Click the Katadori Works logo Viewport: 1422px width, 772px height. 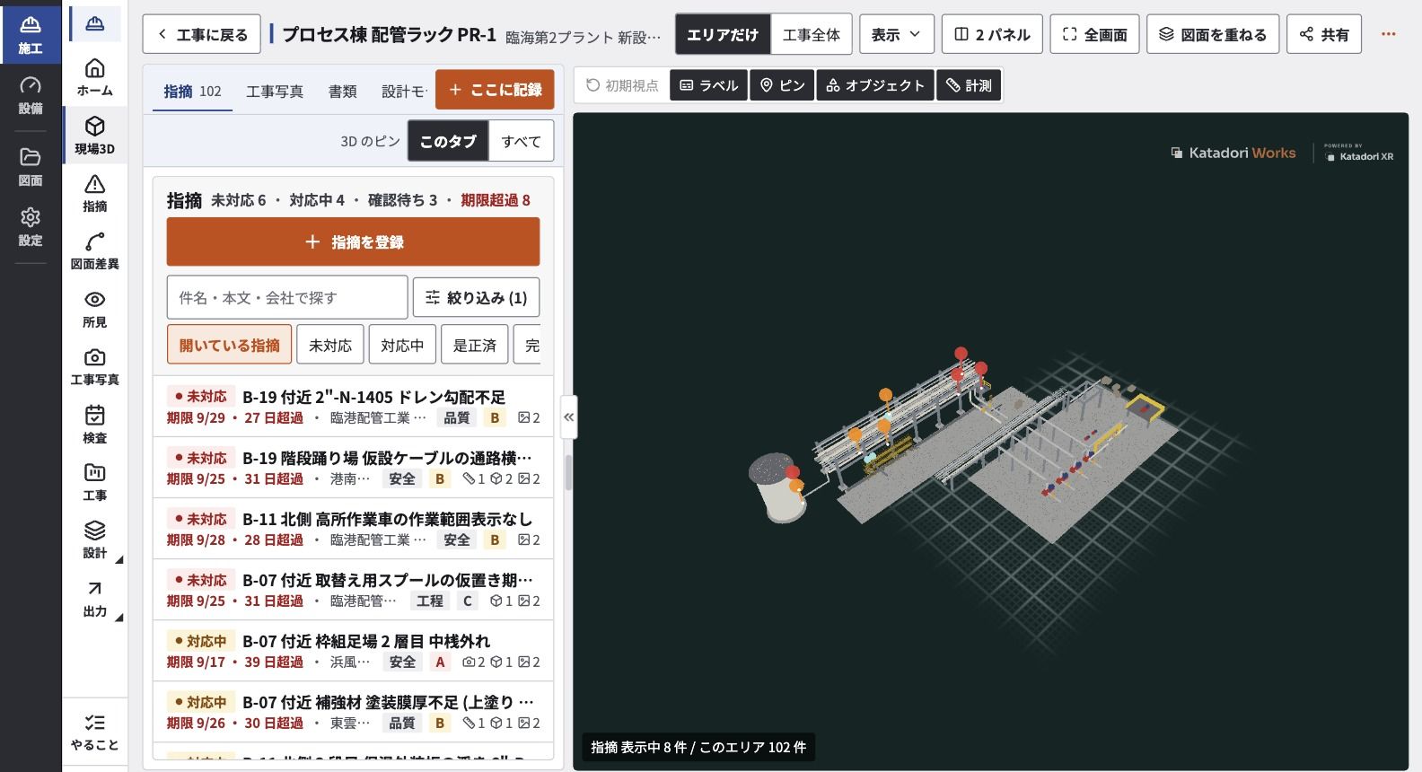[1233, 153]
